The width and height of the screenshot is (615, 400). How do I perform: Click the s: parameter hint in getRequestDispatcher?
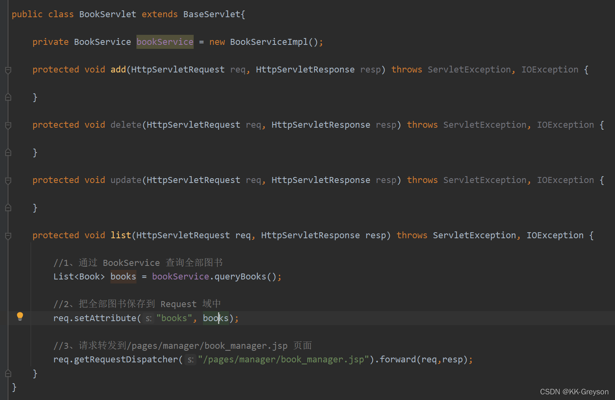point(190,360)
